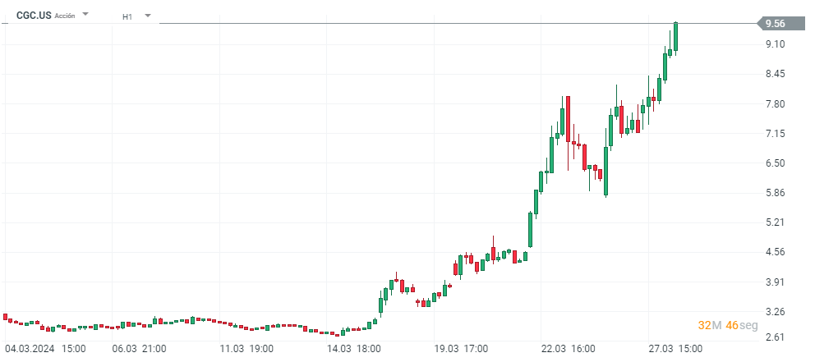The width and height of the screenshot is (815, 362).
Task: Select the 19.03 17:00 time label
Action: [461, 349]
